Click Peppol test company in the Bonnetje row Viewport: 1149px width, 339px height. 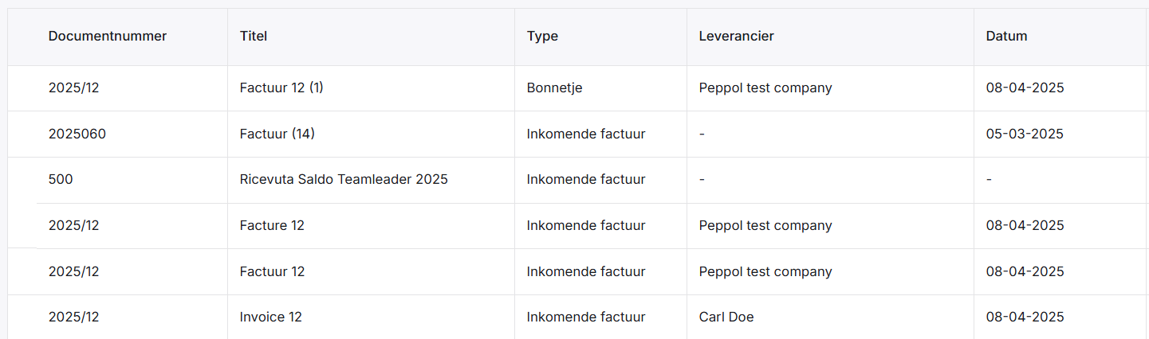(765, 88)
